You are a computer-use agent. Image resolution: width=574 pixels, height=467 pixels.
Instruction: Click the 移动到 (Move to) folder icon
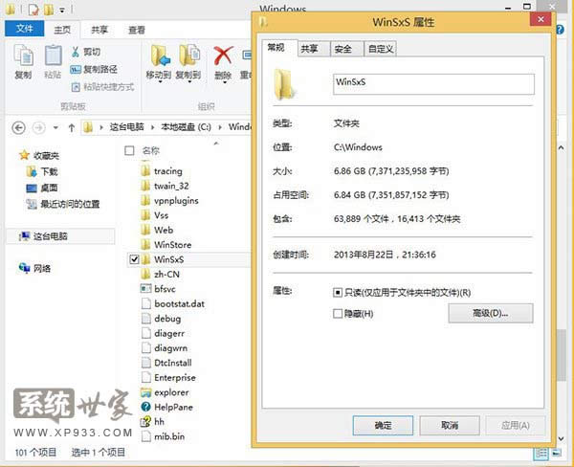coord(158,56)
